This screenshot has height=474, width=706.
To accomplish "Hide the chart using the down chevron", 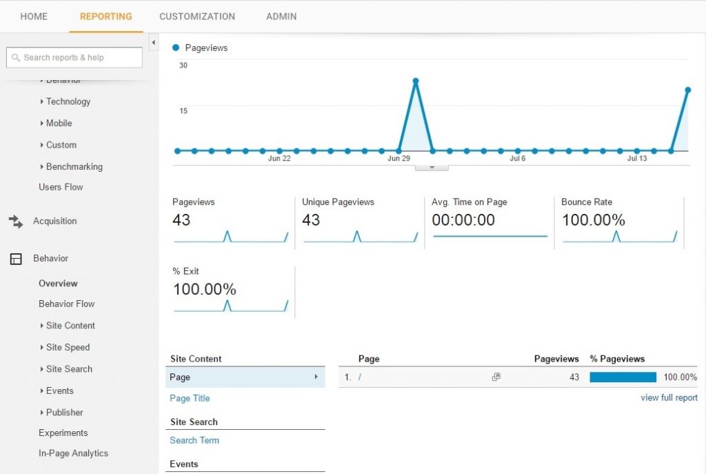I will (432, 166).
